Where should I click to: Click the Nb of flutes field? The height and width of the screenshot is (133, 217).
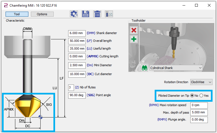[x=71, y=88]
